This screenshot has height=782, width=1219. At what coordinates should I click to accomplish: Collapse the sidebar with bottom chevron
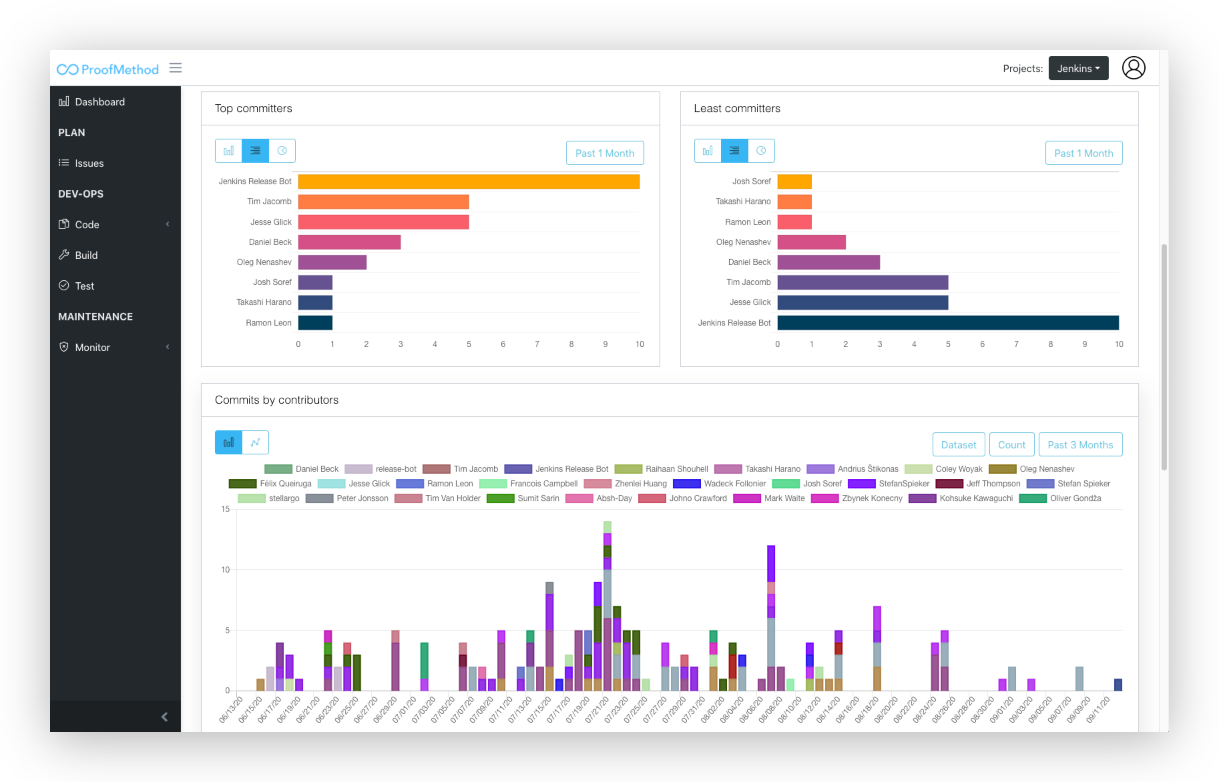164,717
